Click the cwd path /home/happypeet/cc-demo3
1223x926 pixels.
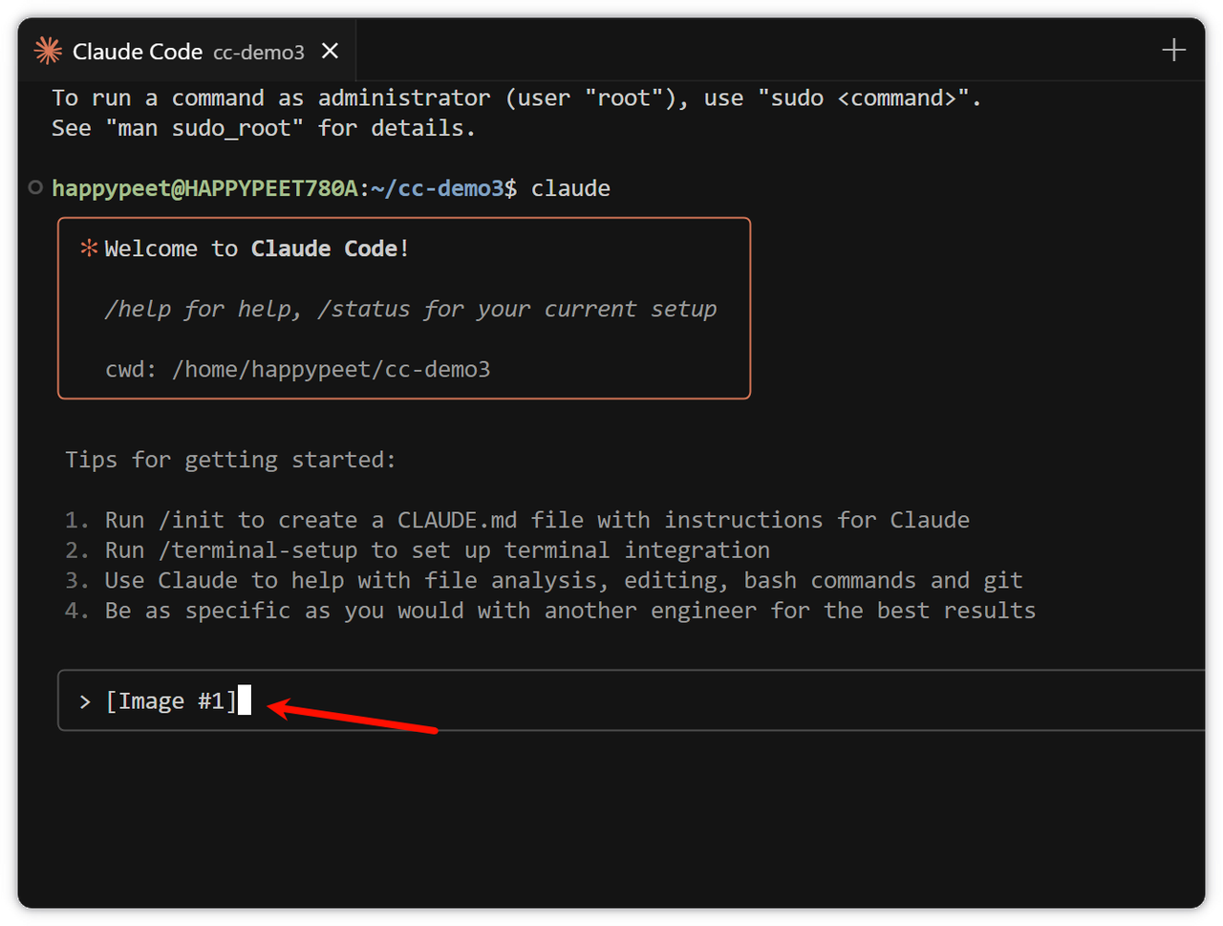(x=331, y=370)
